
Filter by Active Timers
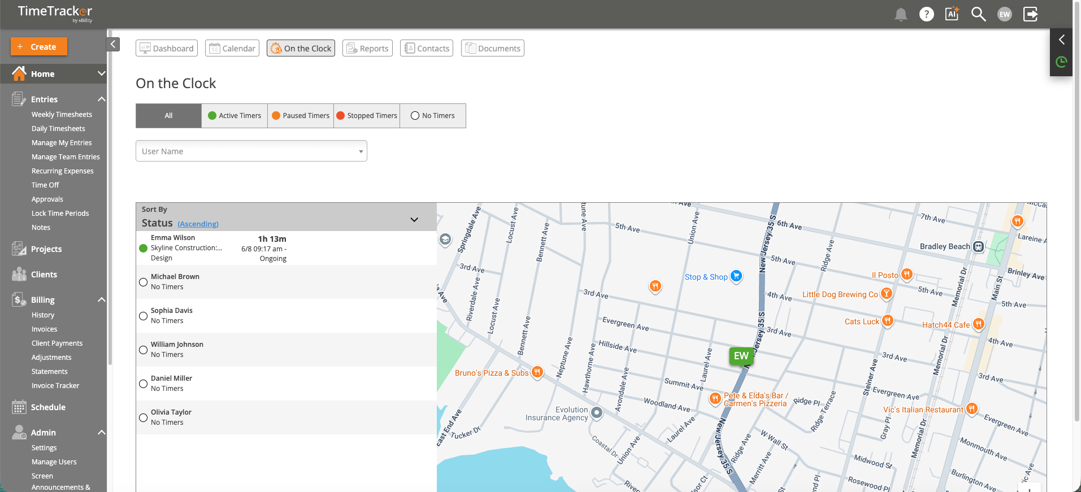(235, 116)
